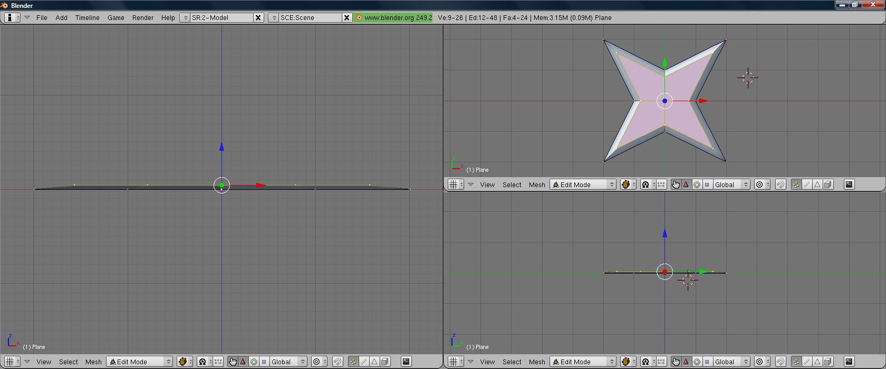Enable edge select mode in left viewport

363,362
